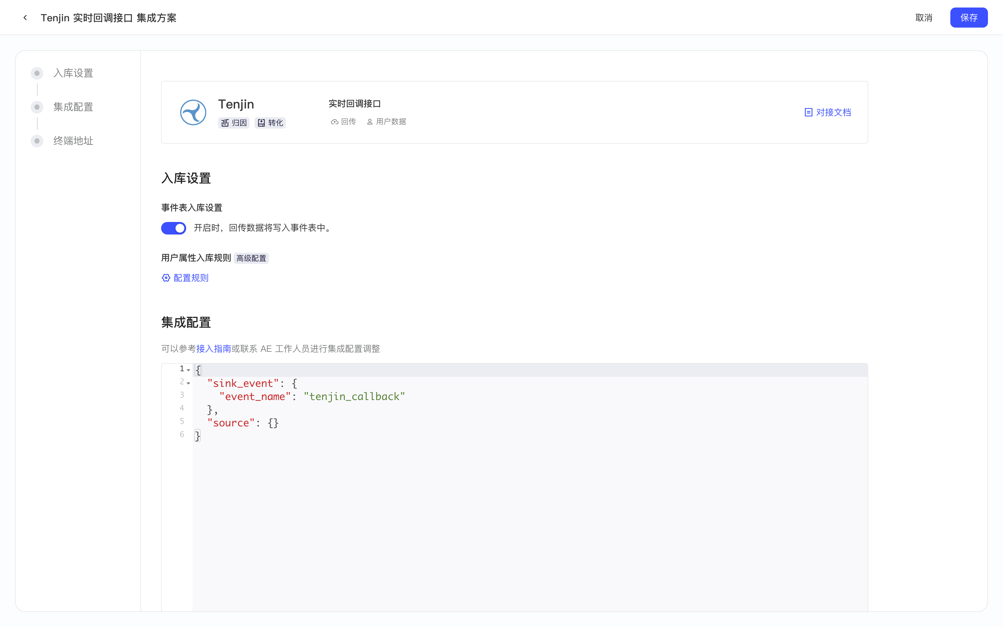Image resolution: width=1003 pixels, height=627 pixels.
Task: Click inside the JSON code editor area
Action: (530, 487)
